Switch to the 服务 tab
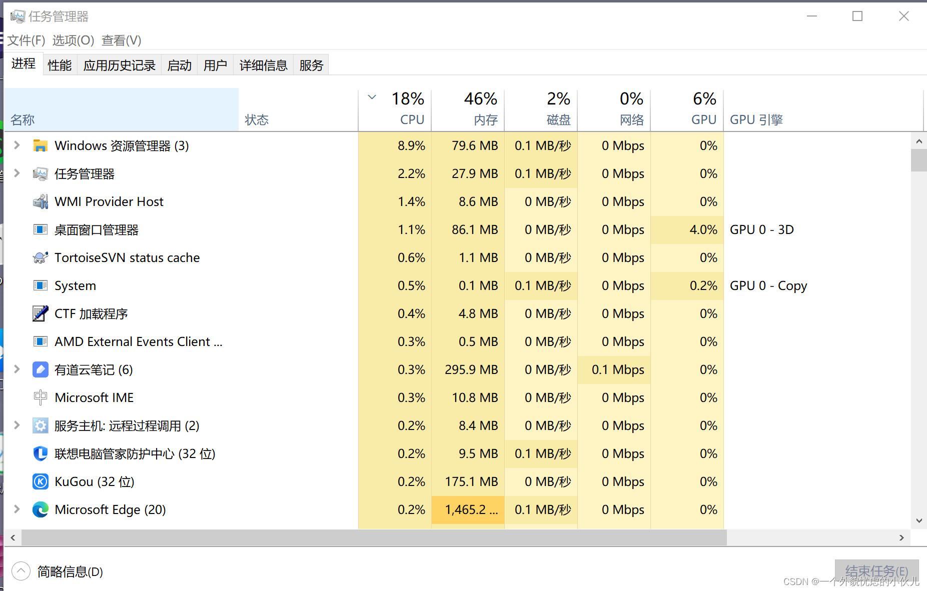The width and height of the screenshot is (927, 591). tap(312, 65)
